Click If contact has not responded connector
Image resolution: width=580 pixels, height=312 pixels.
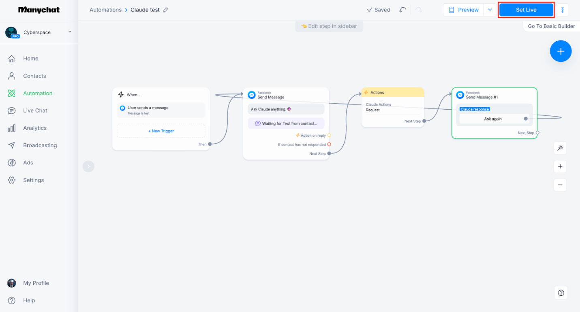pos(329,144)
